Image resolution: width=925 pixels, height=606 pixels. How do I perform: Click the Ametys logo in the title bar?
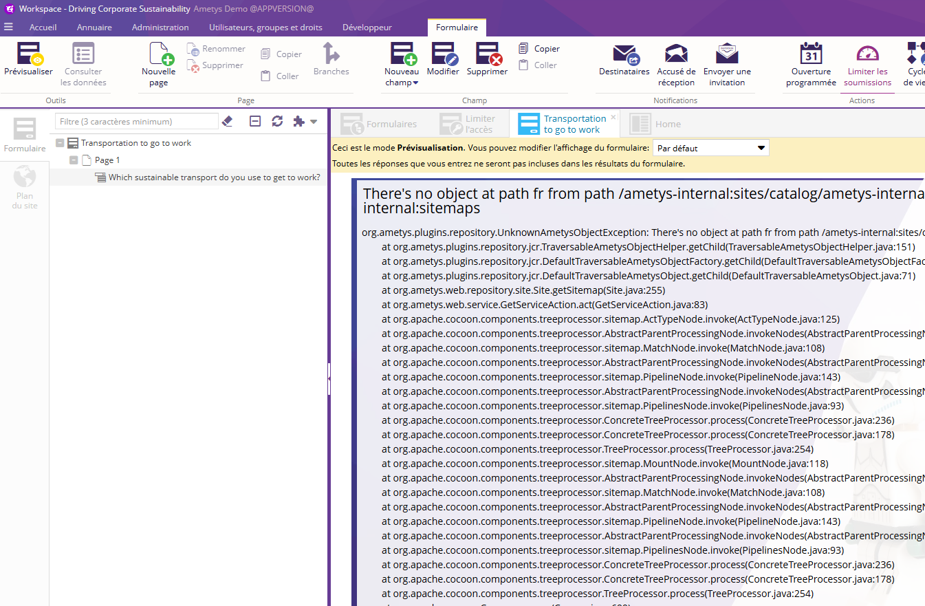(x=9, y=9)
